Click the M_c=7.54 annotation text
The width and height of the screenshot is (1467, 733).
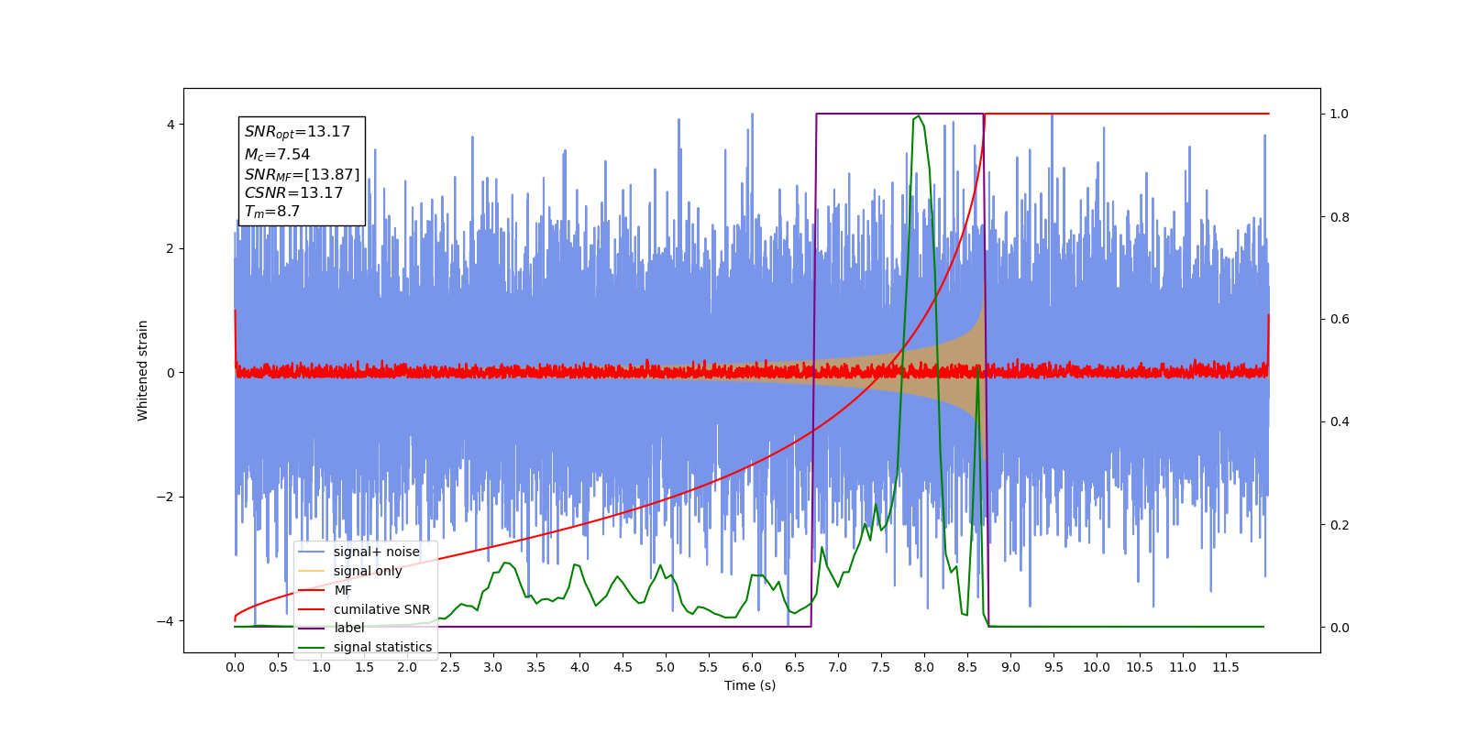tap(277, 155)
